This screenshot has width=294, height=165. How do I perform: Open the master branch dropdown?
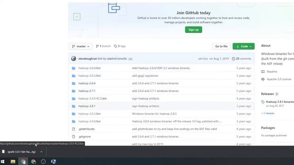coord(81,46)
